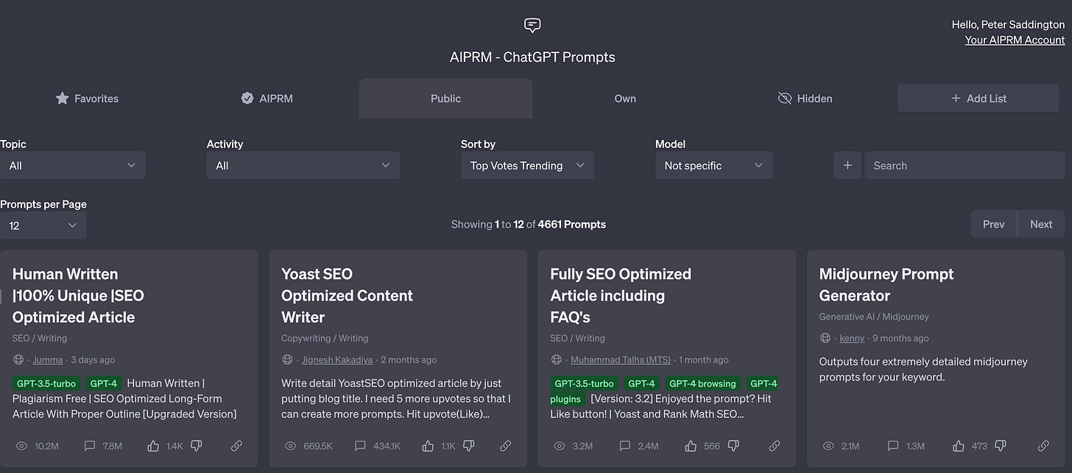This screenshot has width=1072, height=473.
Task: Click the views eye icon showing 10.2M
Action: [x=22, y=446]
